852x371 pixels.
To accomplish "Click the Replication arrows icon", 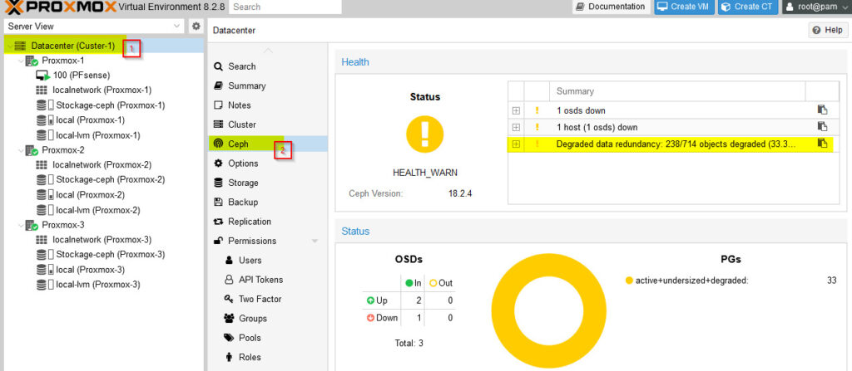I will coord(219,222).
